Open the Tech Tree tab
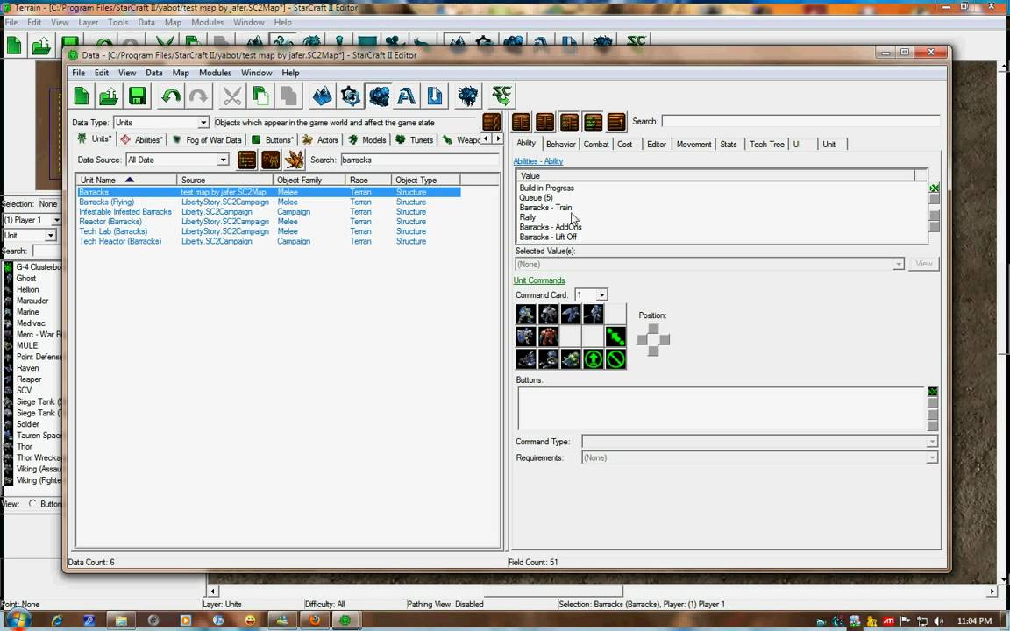This screenshot has height=631, width=1010. (766, 145)
